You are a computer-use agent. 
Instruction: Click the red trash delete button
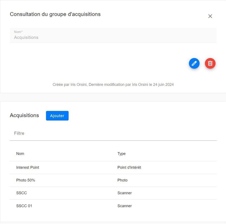click(210, 63)
